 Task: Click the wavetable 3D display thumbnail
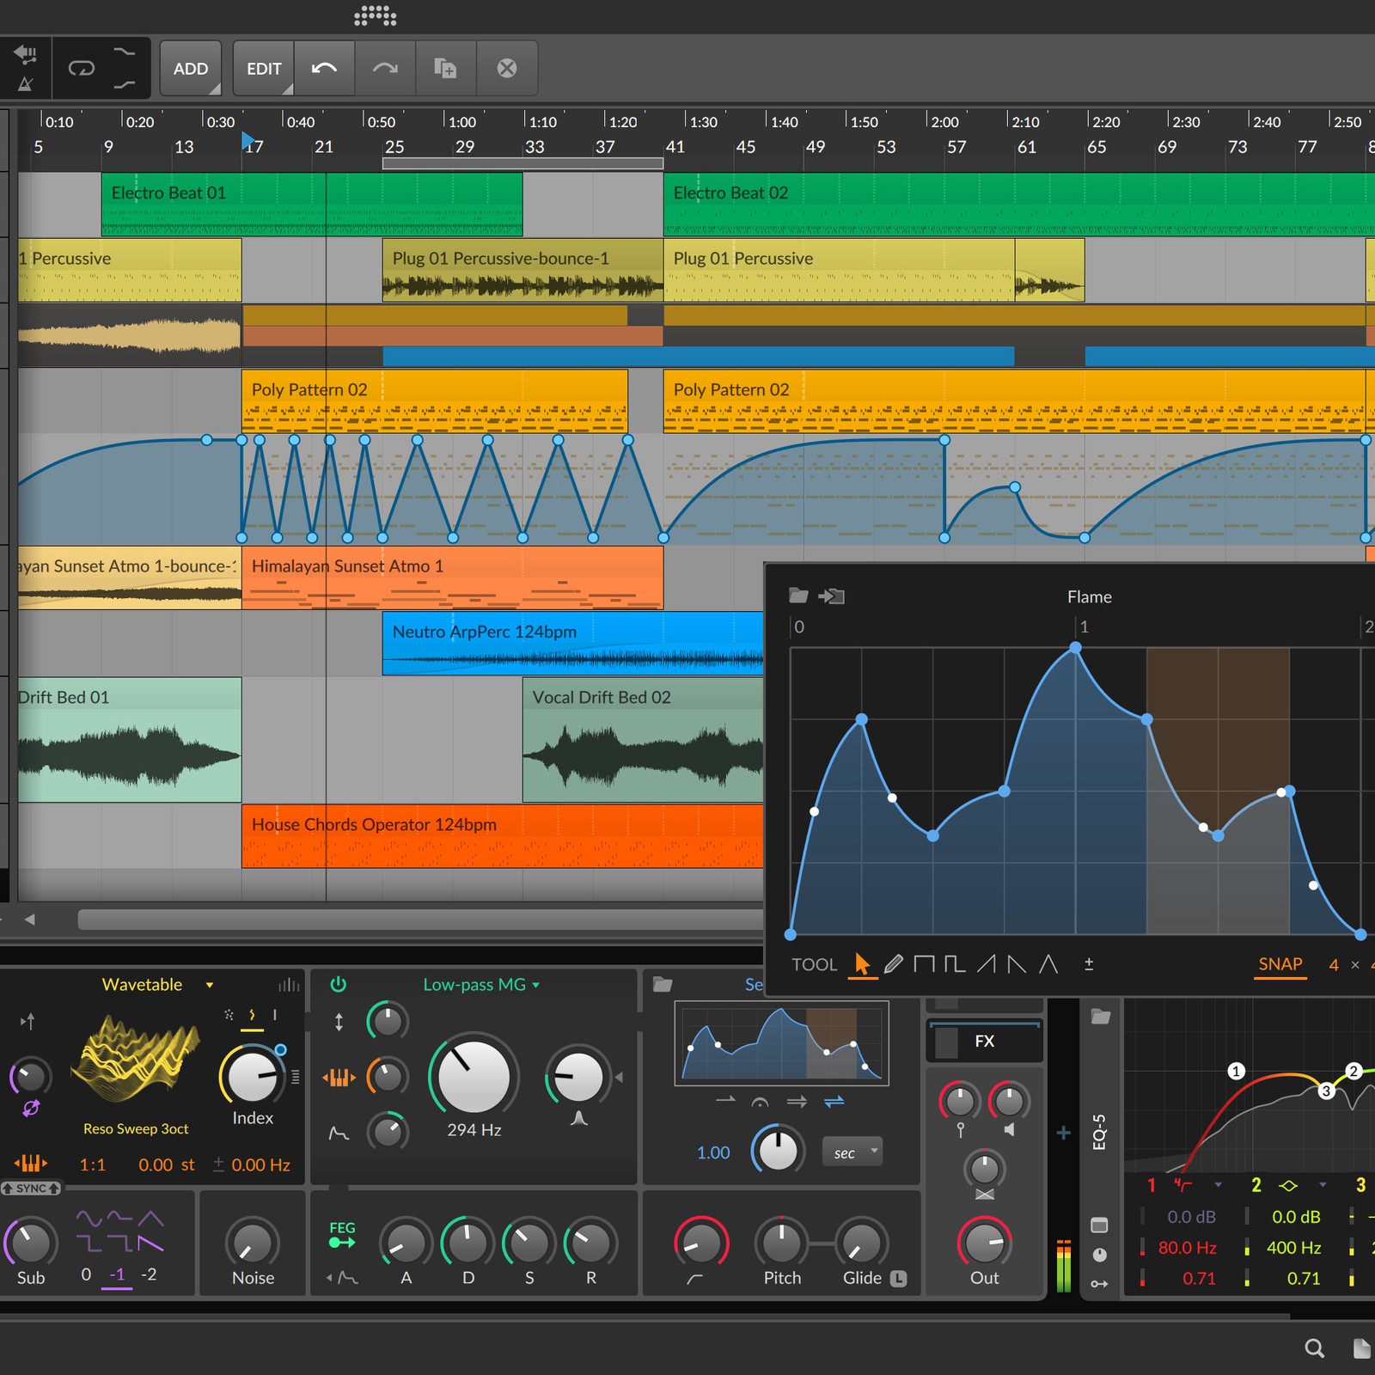(x=135, y=1060)
